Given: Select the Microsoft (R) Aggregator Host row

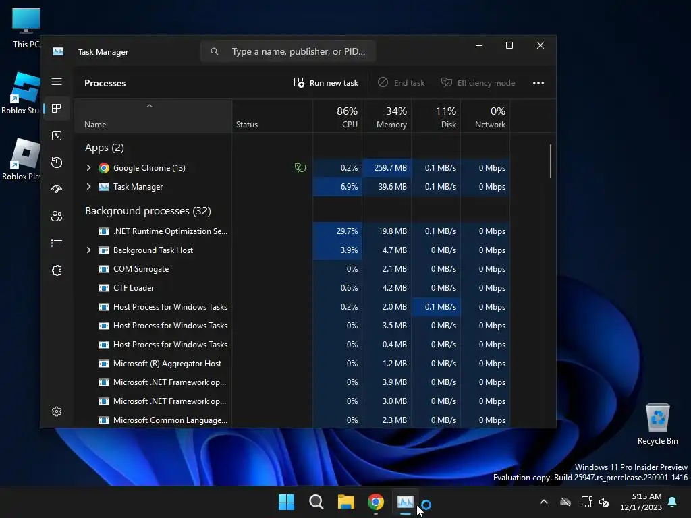Looking at the screenshot, I should [x=293, y=364].
